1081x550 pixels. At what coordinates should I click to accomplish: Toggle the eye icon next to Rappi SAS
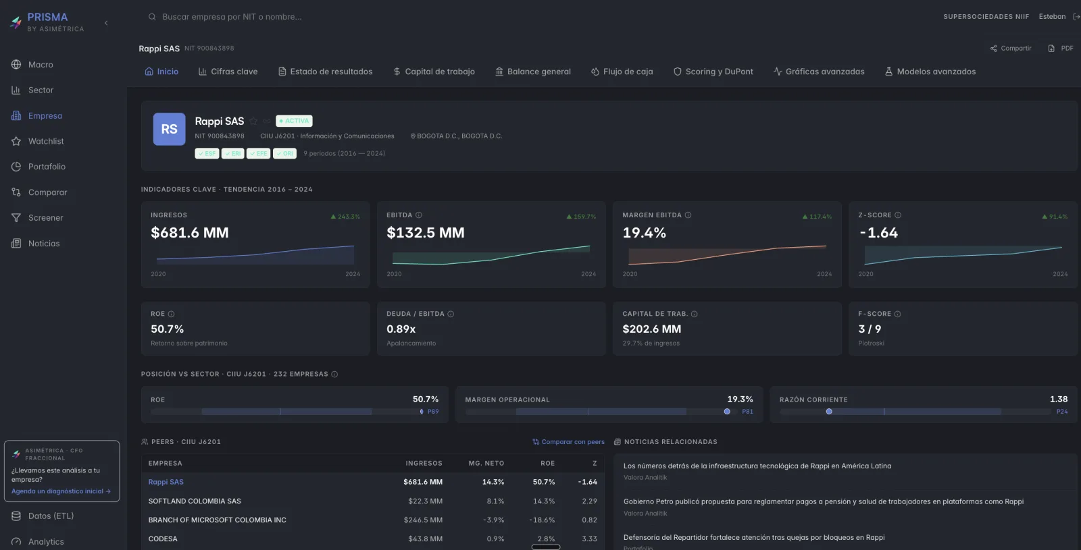266,121
